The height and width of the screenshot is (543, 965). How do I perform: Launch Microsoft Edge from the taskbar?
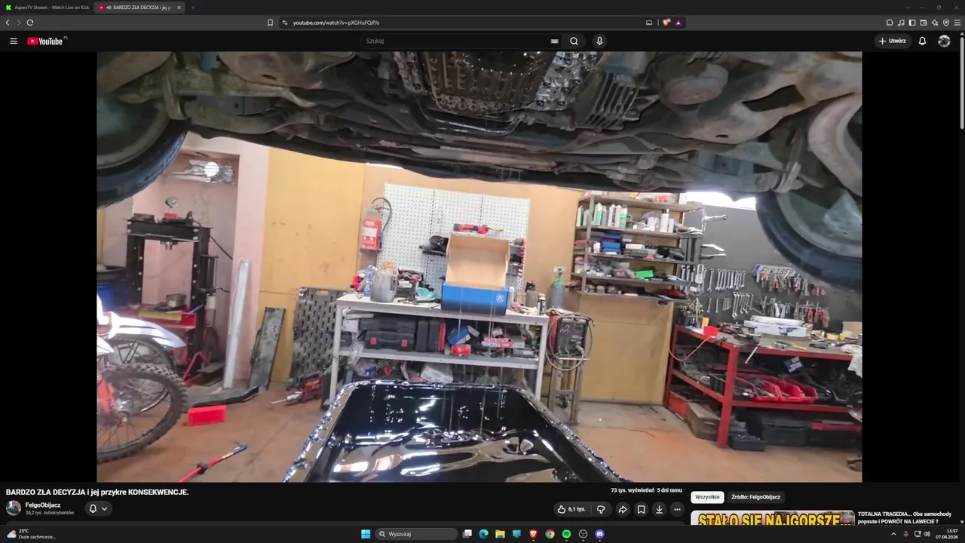[483, 534]
